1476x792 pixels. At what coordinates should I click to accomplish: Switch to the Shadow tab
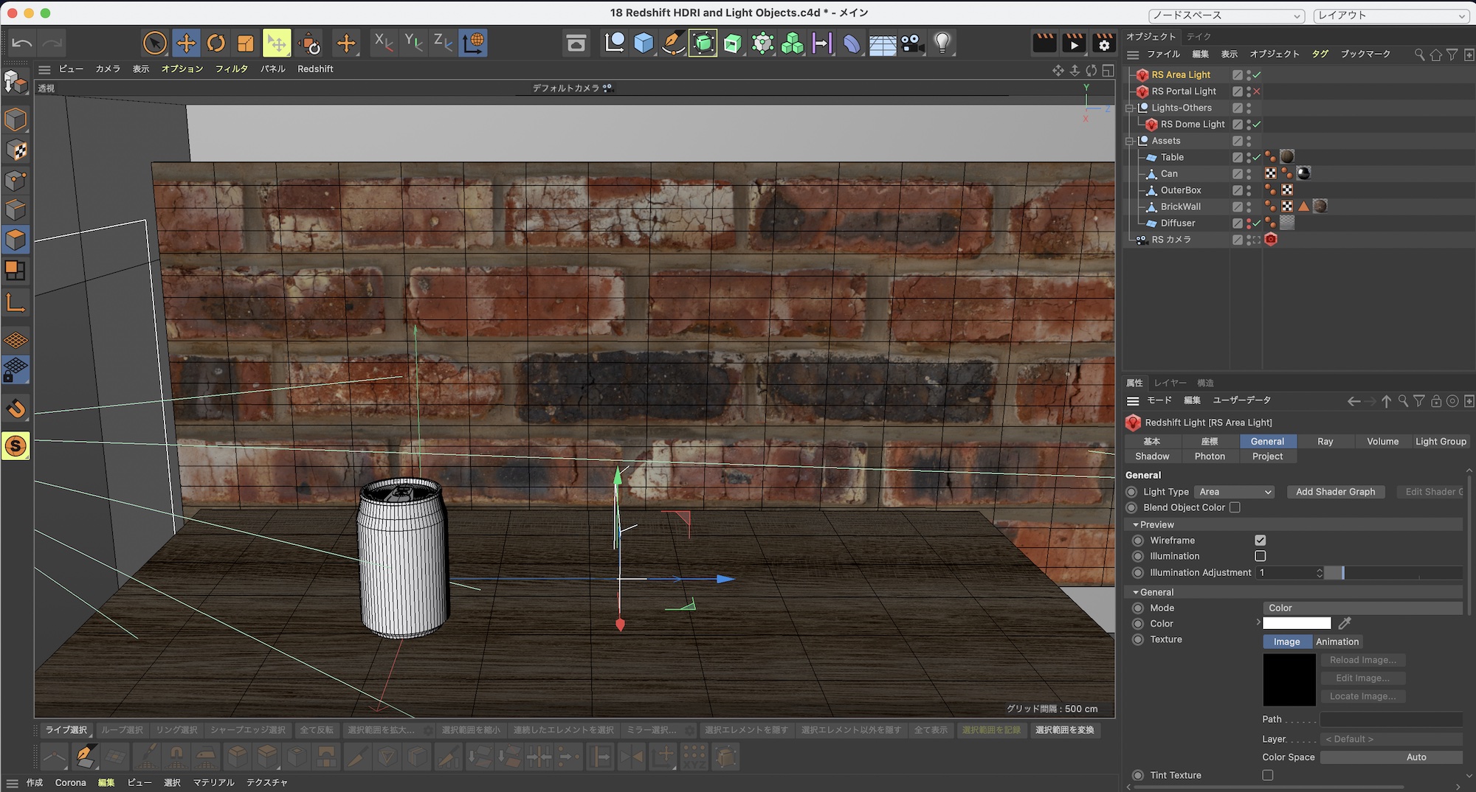(1151, 456)
